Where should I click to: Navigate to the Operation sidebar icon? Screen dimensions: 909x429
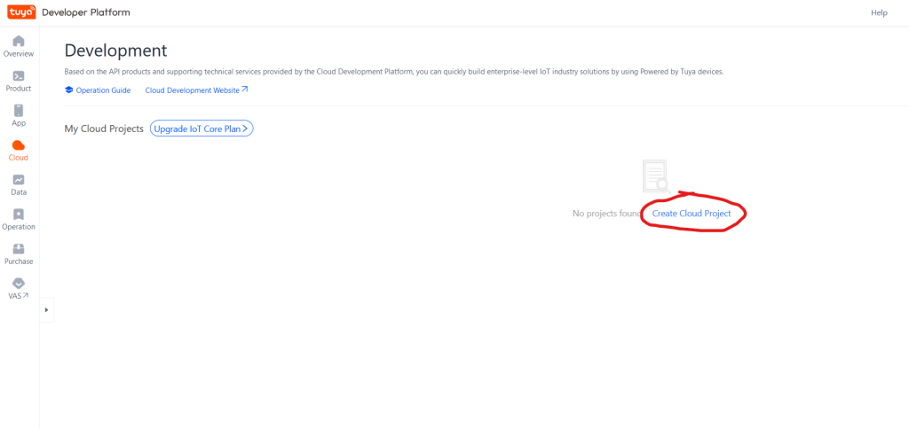tap(19, 214)
